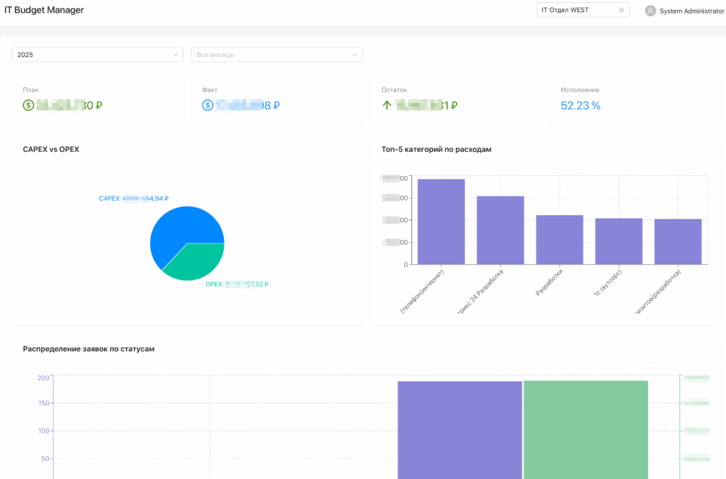Click the purple bar in status distribution chart
726x479 pixels.
pyautogui.click(x=459, y=430)
